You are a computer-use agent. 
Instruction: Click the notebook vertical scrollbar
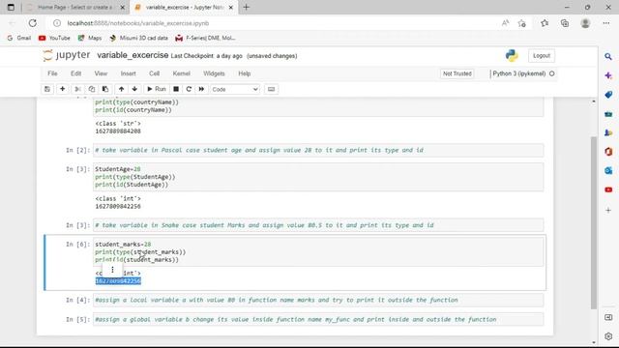594,223
